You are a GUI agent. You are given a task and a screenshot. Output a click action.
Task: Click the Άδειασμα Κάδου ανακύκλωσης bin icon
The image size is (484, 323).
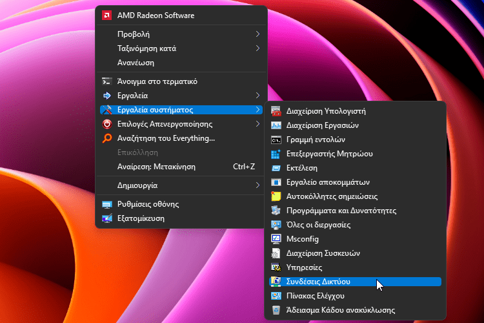(276, 310)
